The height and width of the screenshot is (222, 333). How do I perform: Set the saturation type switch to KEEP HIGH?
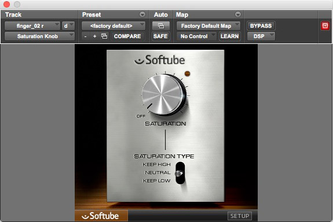156,165
